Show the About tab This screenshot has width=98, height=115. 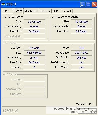[x=67, y=11]
